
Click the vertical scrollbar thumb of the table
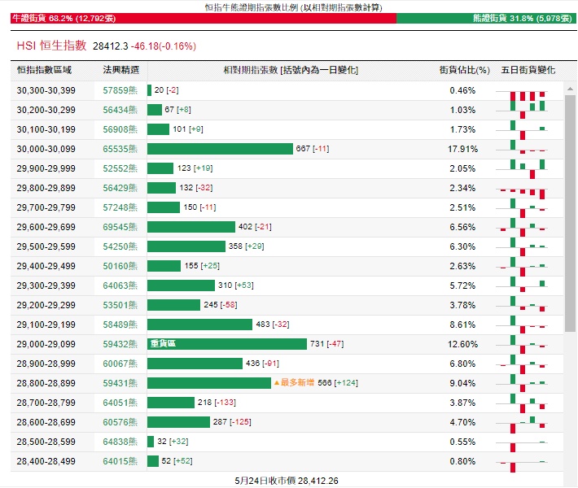tap(570, 214)
